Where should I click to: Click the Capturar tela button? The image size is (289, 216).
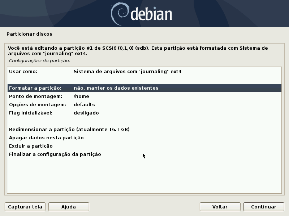click(x=25, y=207)
